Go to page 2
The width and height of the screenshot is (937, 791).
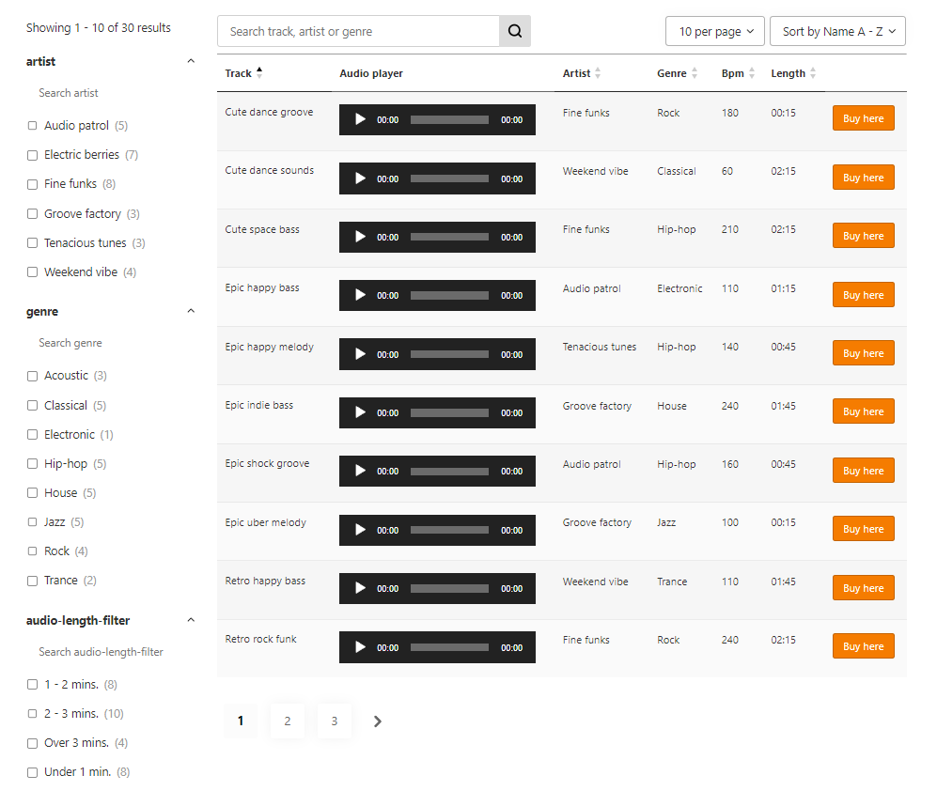click(x=288, y=721)
